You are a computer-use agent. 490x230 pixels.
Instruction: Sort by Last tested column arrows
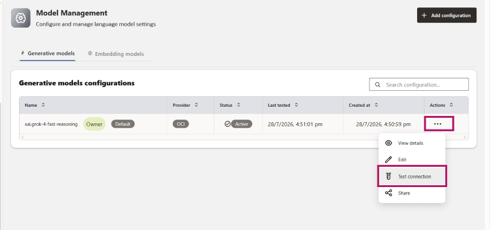pos(296,105)
